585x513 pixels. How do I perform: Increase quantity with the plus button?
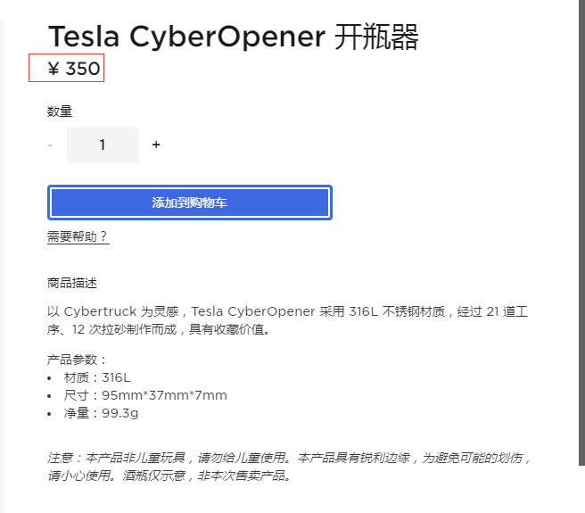pos(156,145)
